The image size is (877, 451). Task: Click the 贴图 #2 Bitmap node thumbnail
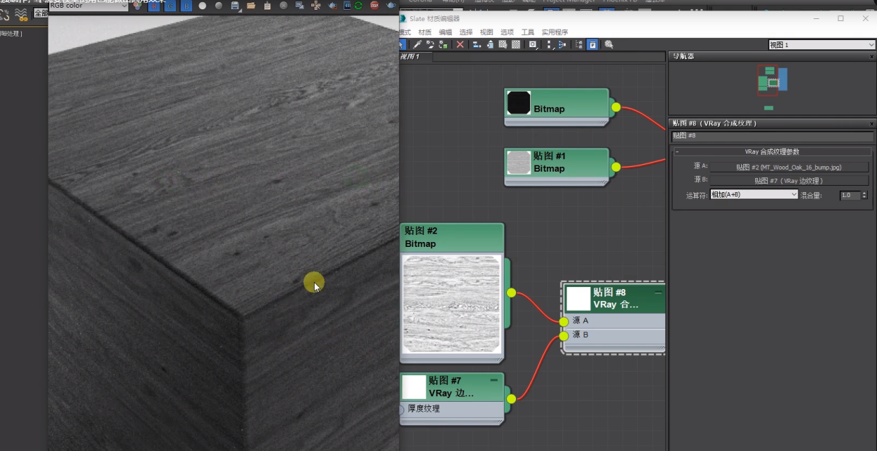(x=451, y=304)
